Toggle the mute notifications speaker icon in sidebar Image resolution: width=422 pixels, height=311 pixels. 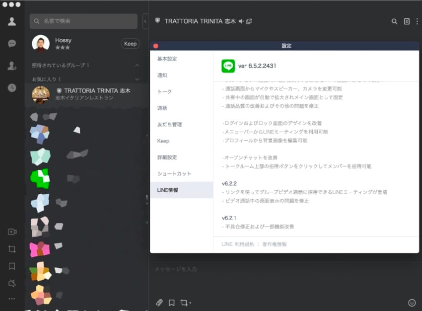point(12,283)
